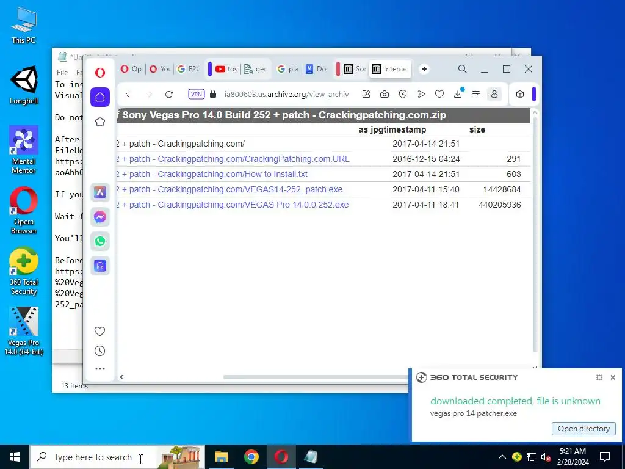625x469 pixels.
Task: Open History clock icon in sidebar
Action: click(x=99, y=351)
